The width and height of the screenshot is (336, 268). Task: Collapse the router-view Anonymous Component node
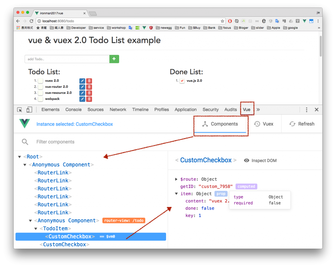(31, 221)
